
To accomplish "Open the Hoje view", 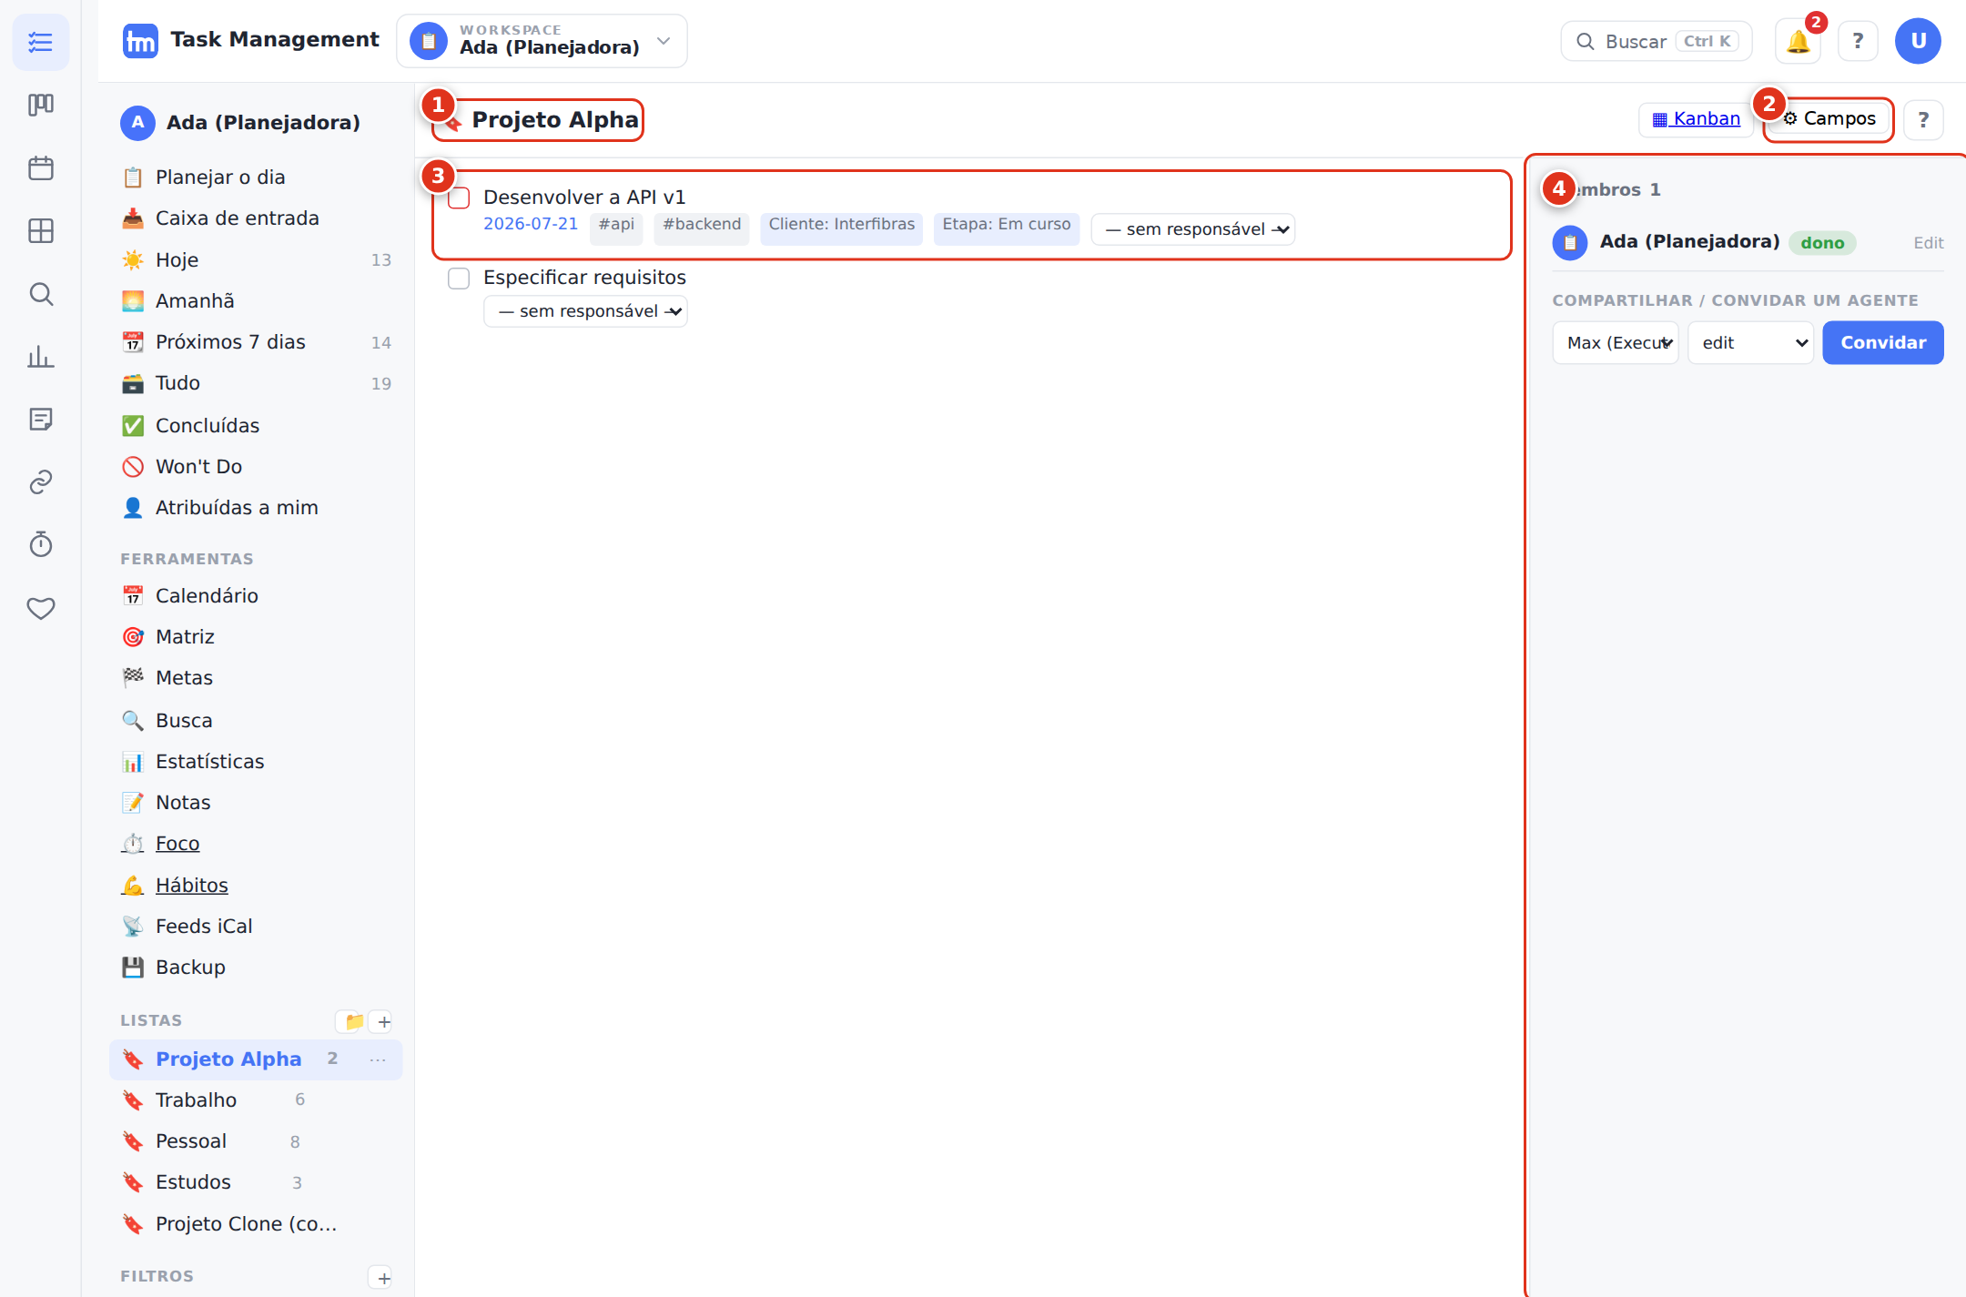I will click(255, 260).
